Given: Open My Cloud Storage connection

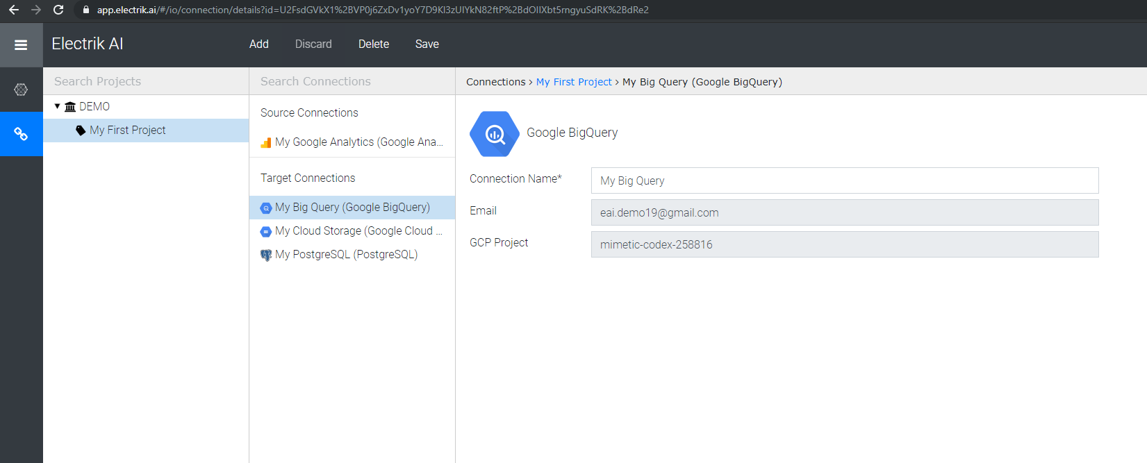Looking at the screenshot, I should point(352,231).
